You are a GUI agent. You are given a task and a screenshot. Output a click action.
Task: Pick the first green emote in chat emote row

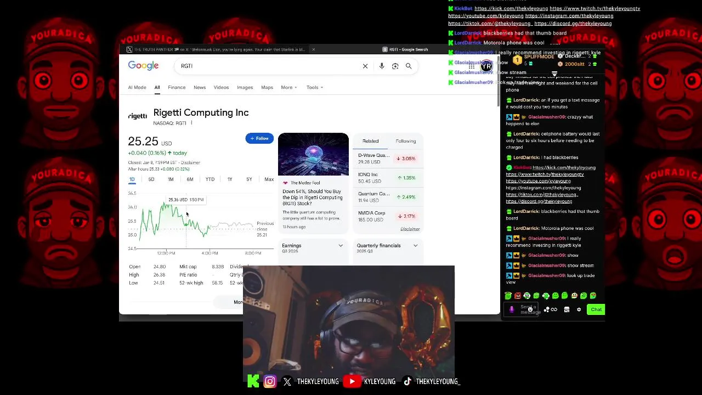(508, 296)
